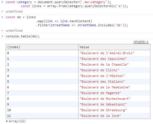Click index cell 2 in the table
This screenshot has height=124, width=153.
42,64
